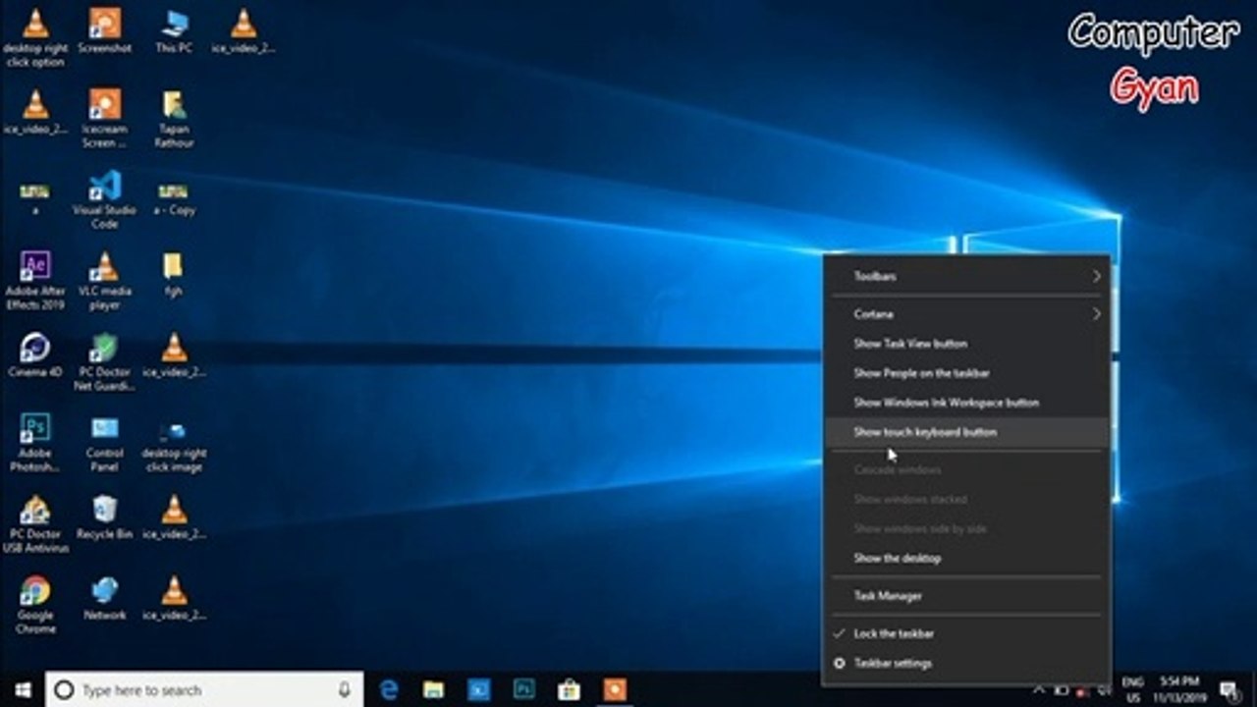Open Microsoft Store from the taskbar
Viewport: 1257px width, 707px height.
coord(570,689)
